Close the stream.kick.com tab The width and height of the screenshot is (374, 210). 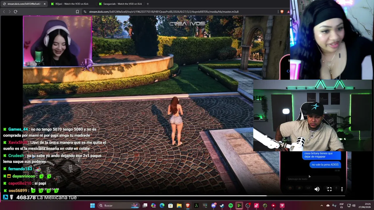coord(45,4)
